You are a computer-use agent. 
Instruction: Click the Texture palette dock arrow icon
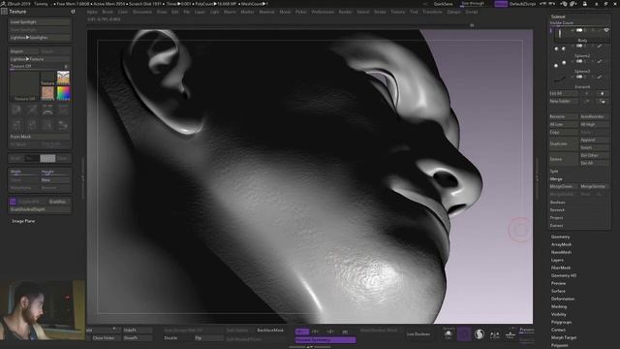[74, 12]
